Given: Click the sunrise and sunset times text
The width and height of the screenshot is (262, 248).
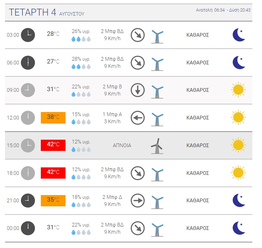Looking at the screenshot, I should coord(223,10).
